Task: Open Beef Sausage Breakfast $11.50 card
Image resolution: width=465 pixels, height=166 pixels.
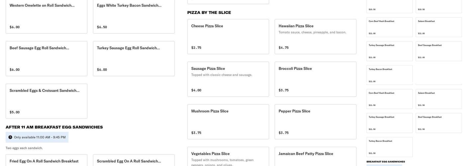Action: 438,123
